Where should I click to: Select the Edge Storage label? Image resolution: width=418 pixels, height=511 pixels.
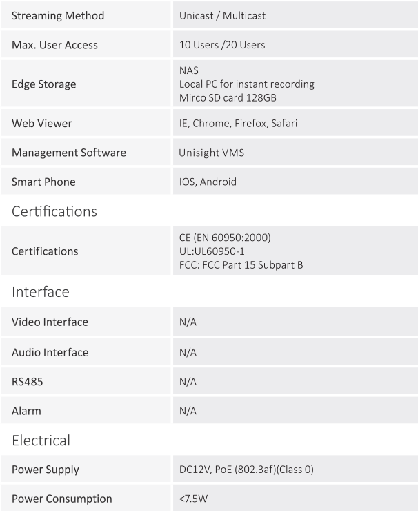[44, 84]
